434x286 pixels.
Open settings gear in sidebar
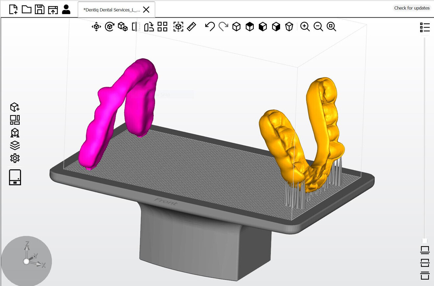(15, 158)
